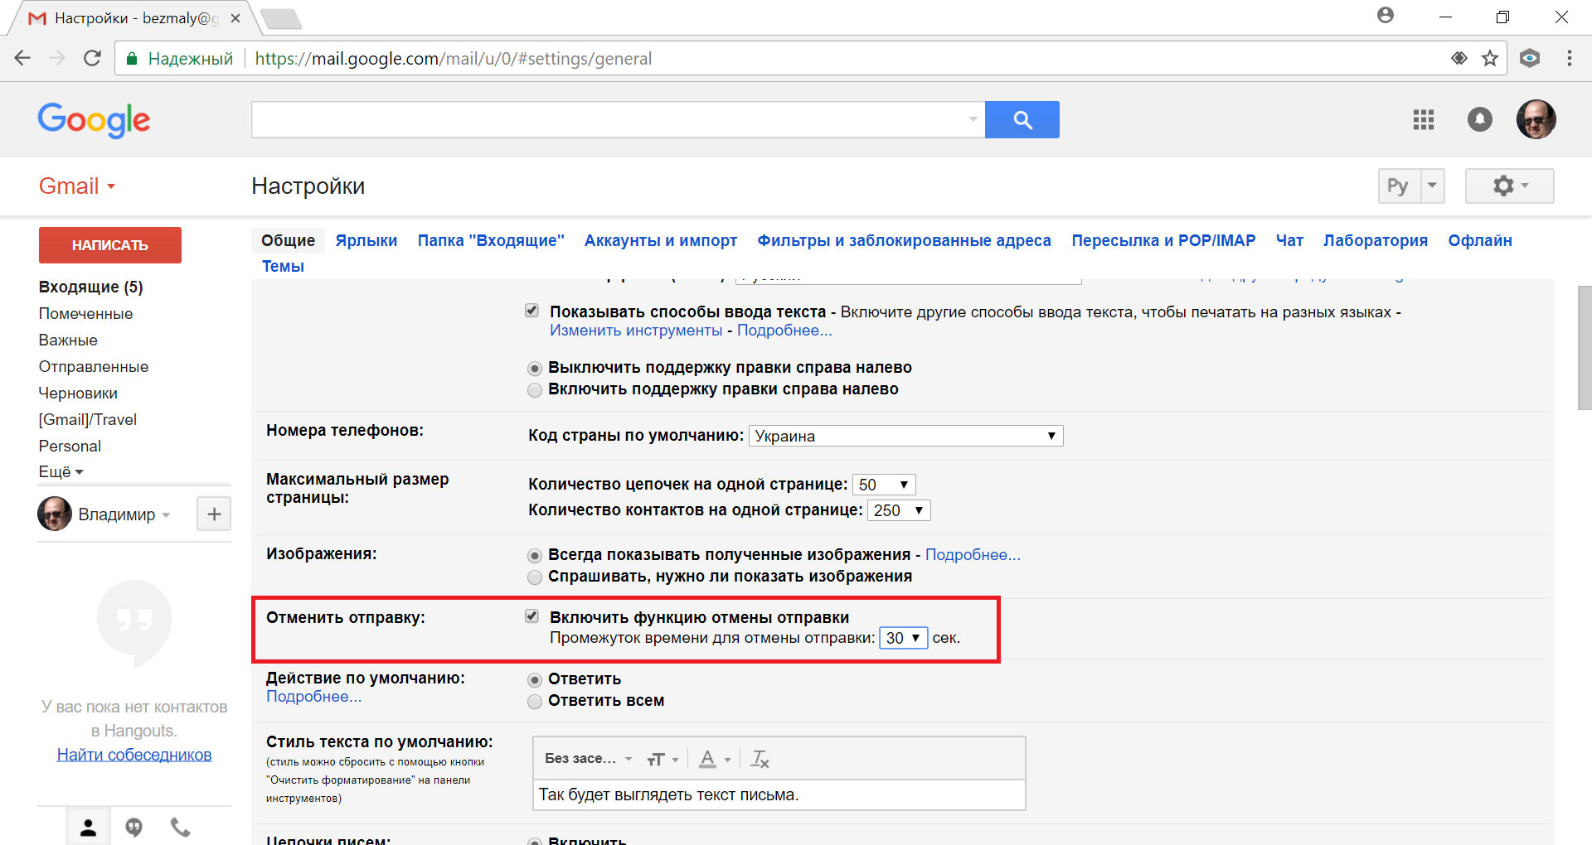Select the Ответить всем radio button
This screenshot has width=1592, height=845.
(535, 702)
